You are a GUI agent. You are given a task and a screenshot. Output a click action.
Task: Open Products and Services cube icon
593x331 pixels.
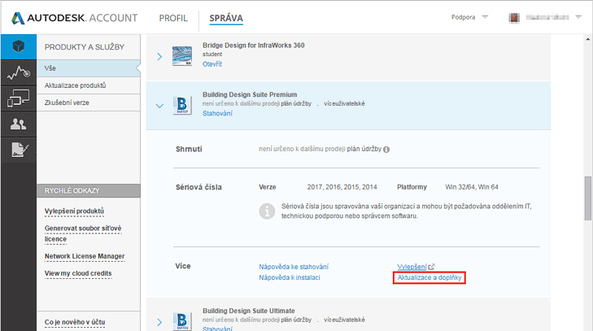point(19,46)
